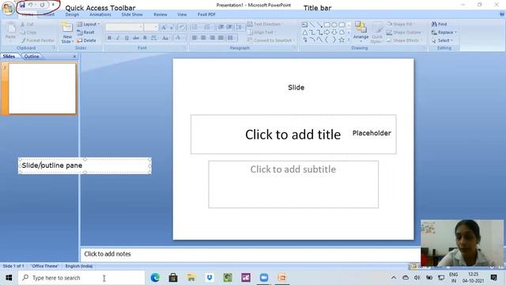Image resolution: width=506 pixels, height=285 pixels.
Task: Select the 5-Point Star shape
Action: (x=342, y=40)
